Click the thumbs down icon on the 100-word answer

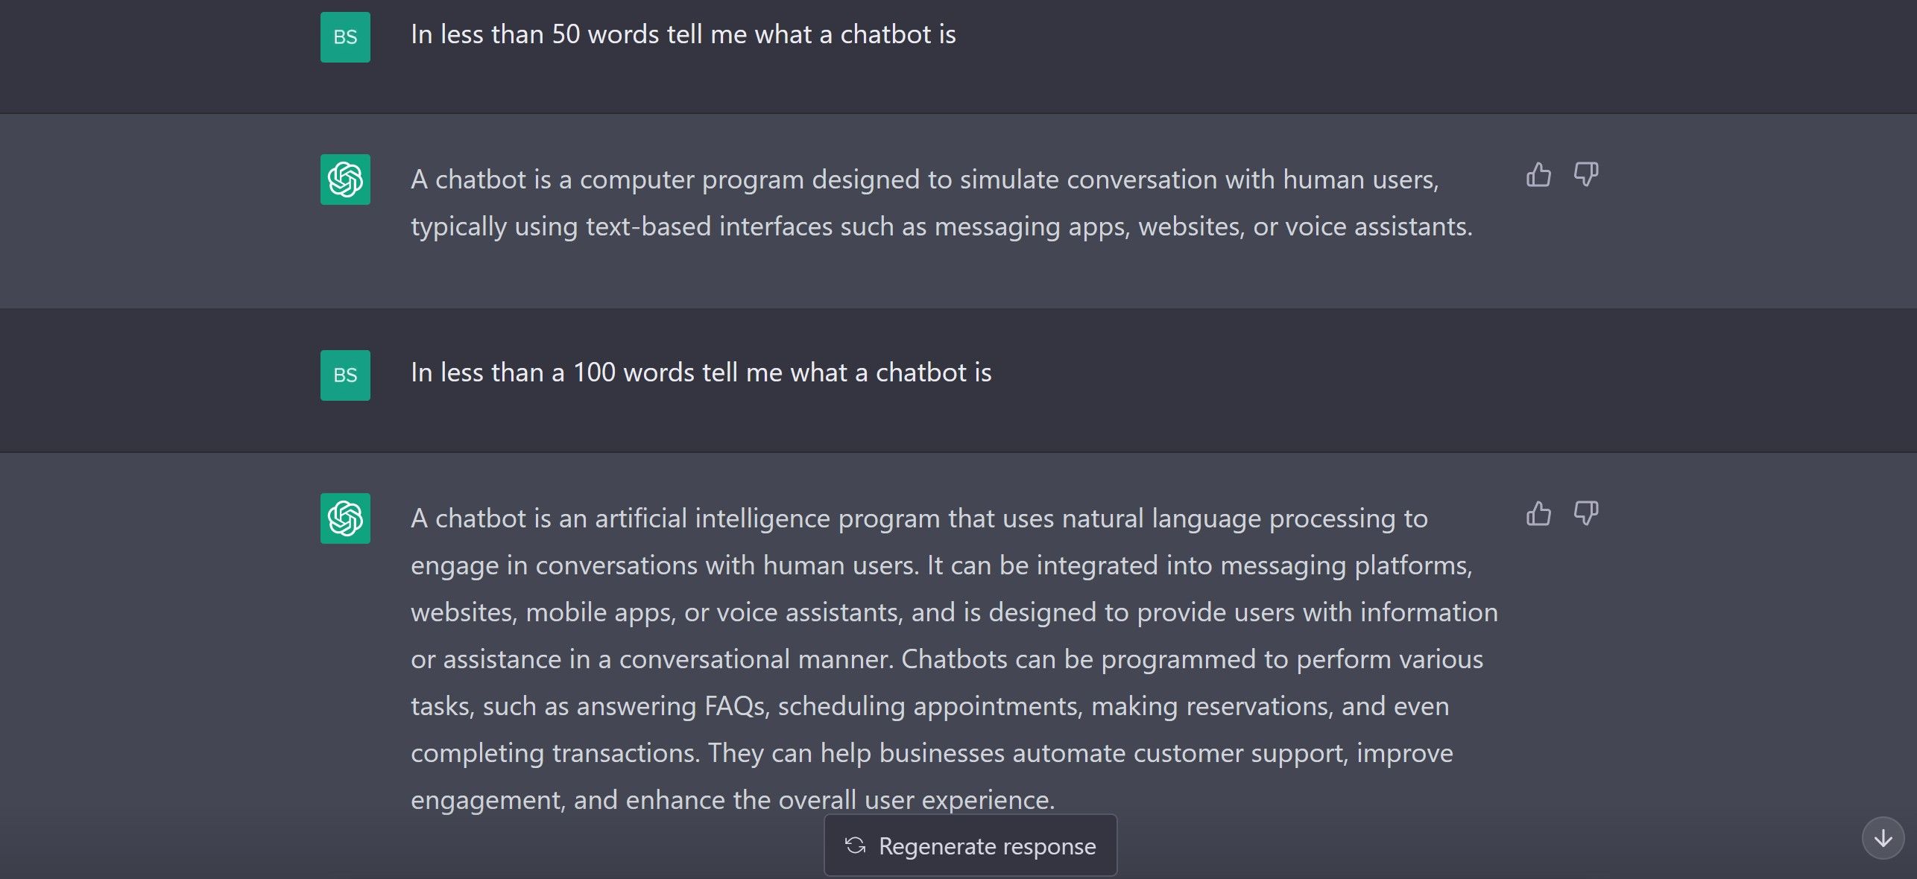coord(1586,513)
